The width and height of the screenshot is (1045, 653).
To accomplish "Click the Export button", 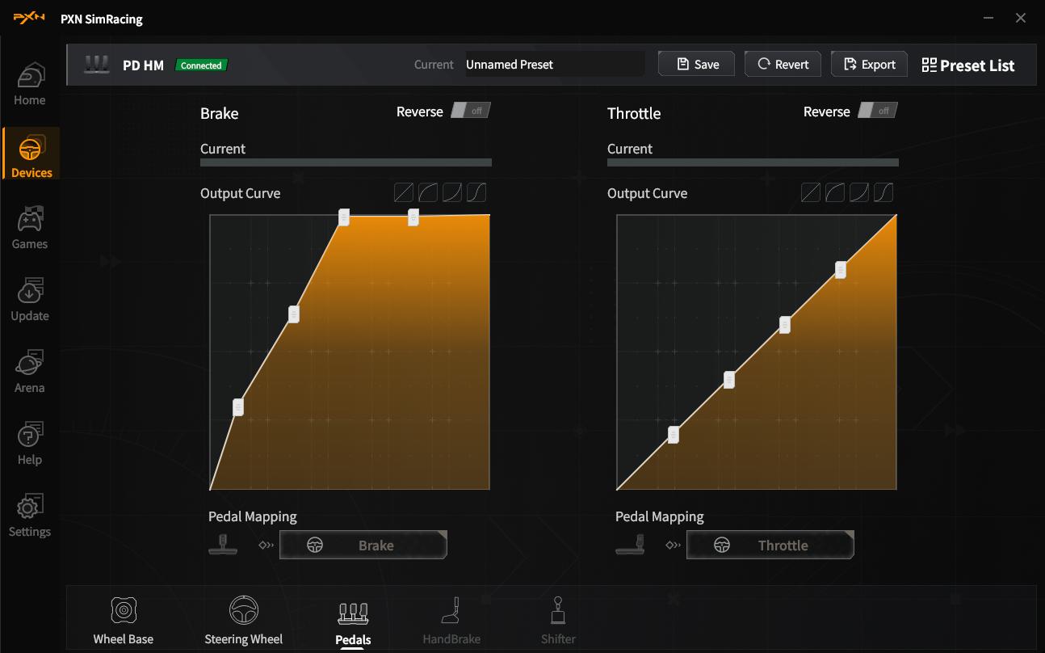I will (869, 65).
